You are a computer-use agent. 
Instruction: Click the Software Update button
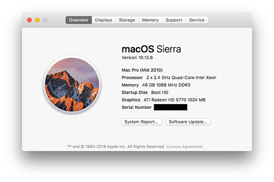pos(188,122)
